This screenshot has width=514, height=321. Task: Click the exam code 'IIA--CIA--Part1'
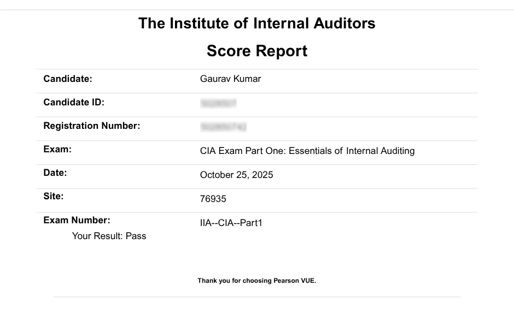(231, 223)
